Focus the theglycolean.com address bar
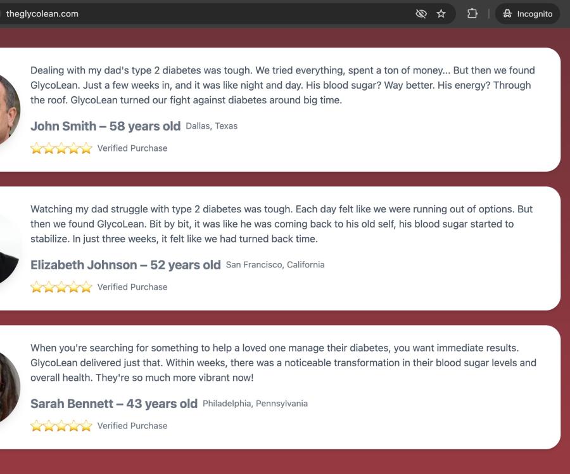The height and width of the screenshot is (474, 570). point(190,13)
